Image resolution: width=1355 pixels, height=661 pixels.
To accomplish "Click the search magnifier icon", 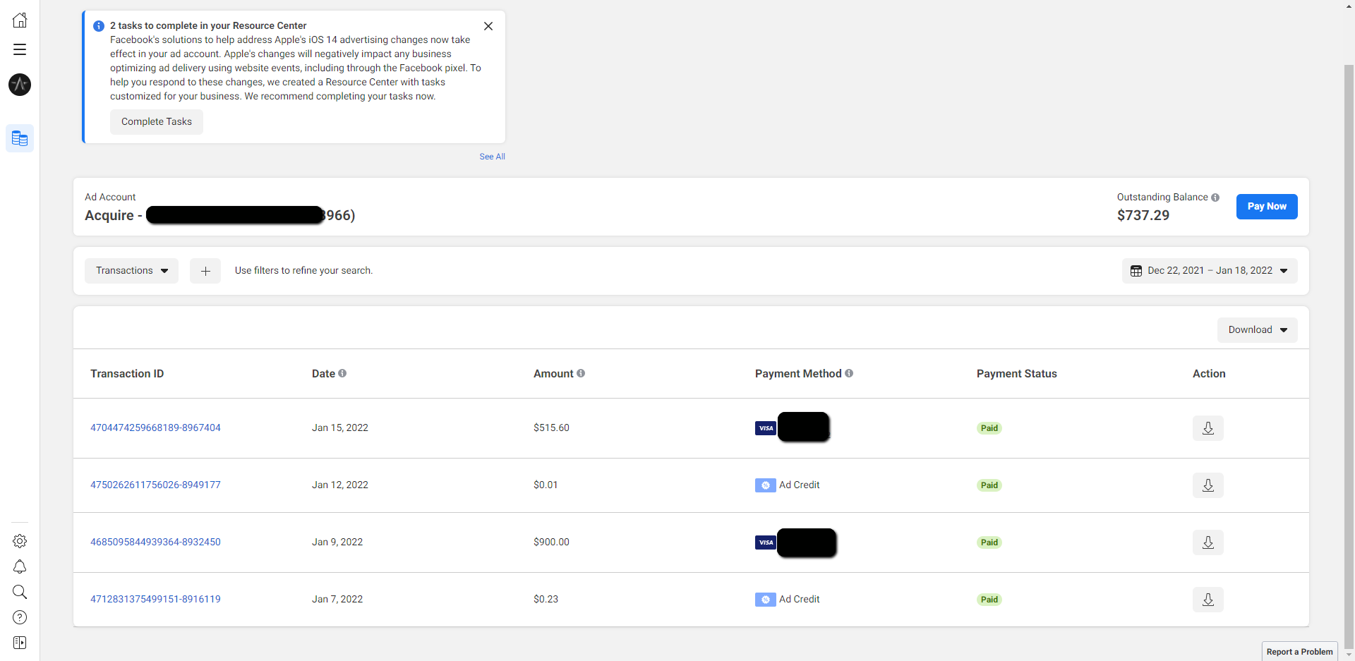I will [20, 592].
